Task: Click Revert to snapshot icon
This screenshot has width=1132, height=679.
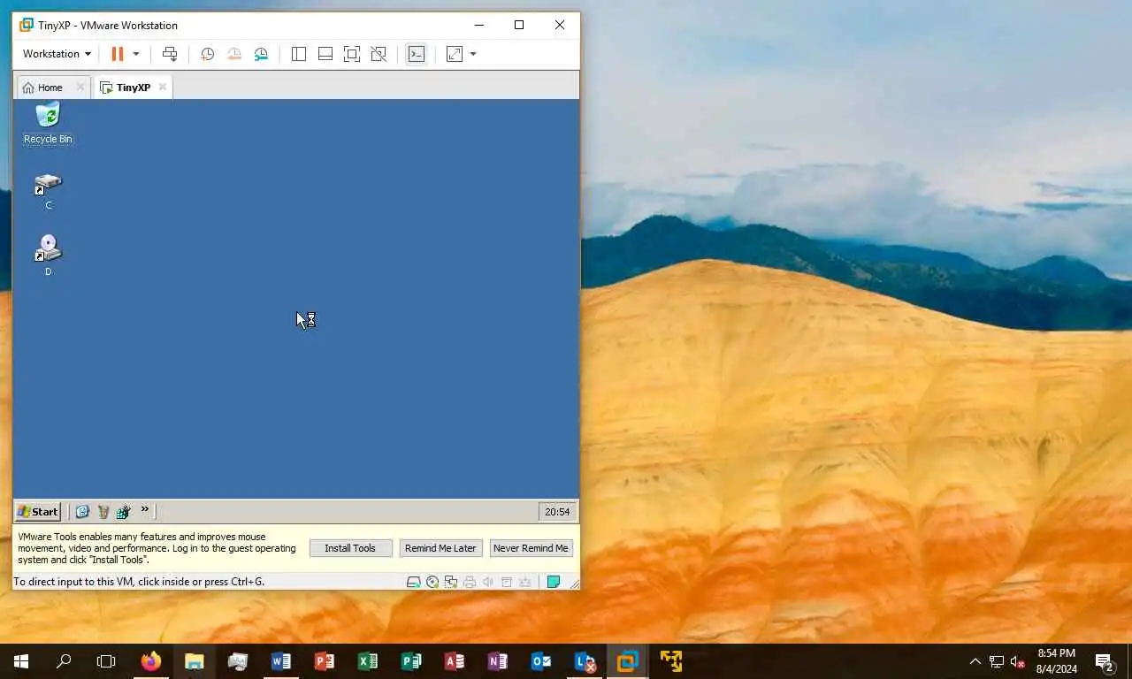Action: (x=234, y=54)
